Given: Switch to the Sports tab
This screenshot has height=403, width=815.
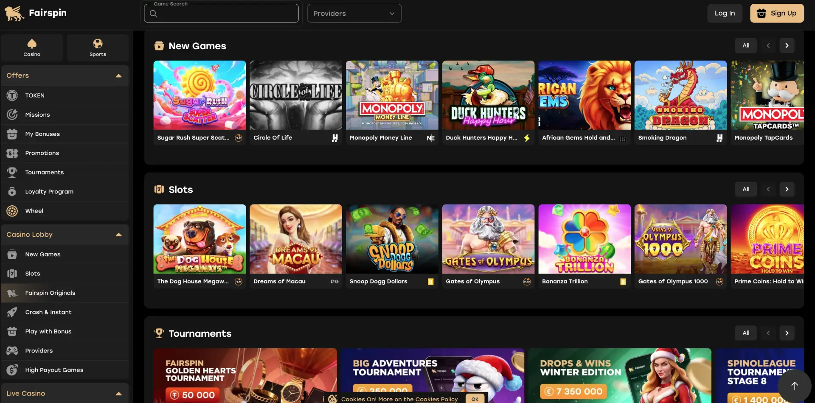Looking at the screenshot, I should (98, 48).
